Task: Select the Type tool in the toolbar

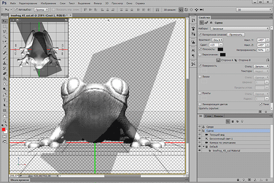Action: tap(4, 100)
